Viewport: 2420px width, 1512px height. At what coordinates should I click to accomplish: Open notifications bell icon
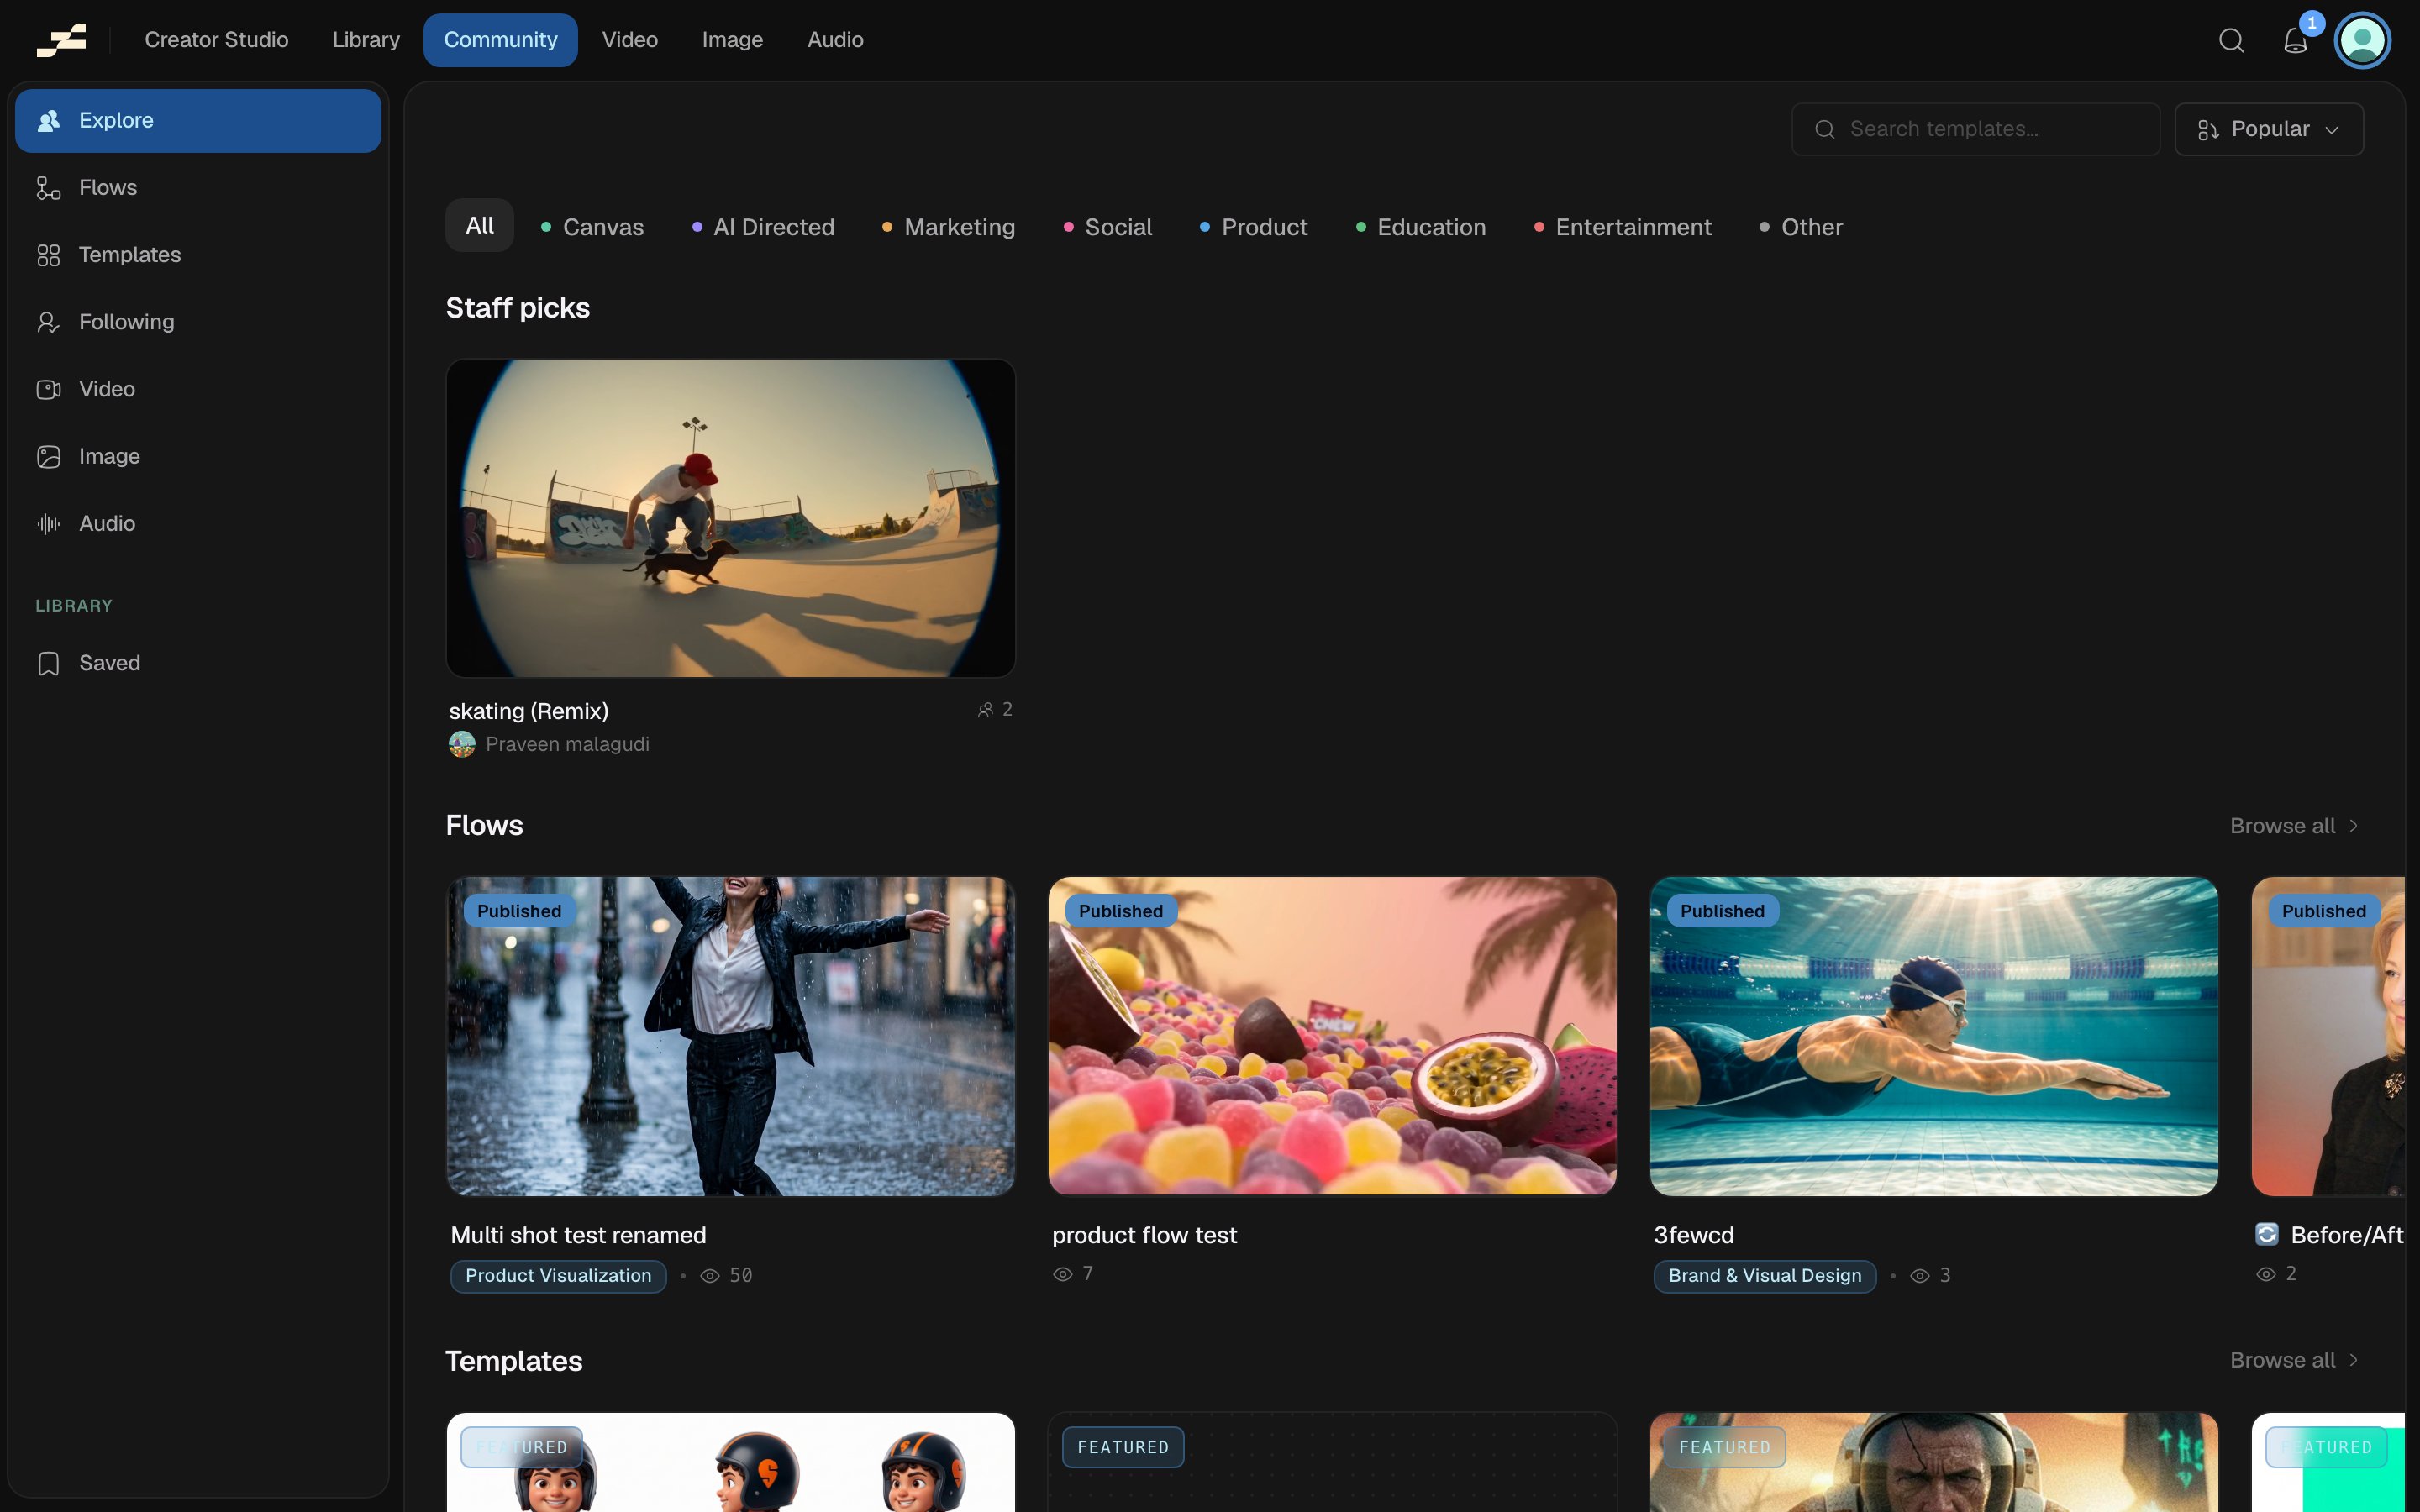click(2295, 40)
